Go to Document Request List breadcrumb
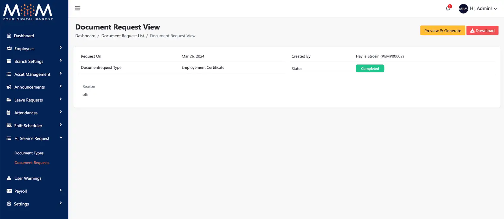Screen dimensions: 504x219 [x=123, y=36]
